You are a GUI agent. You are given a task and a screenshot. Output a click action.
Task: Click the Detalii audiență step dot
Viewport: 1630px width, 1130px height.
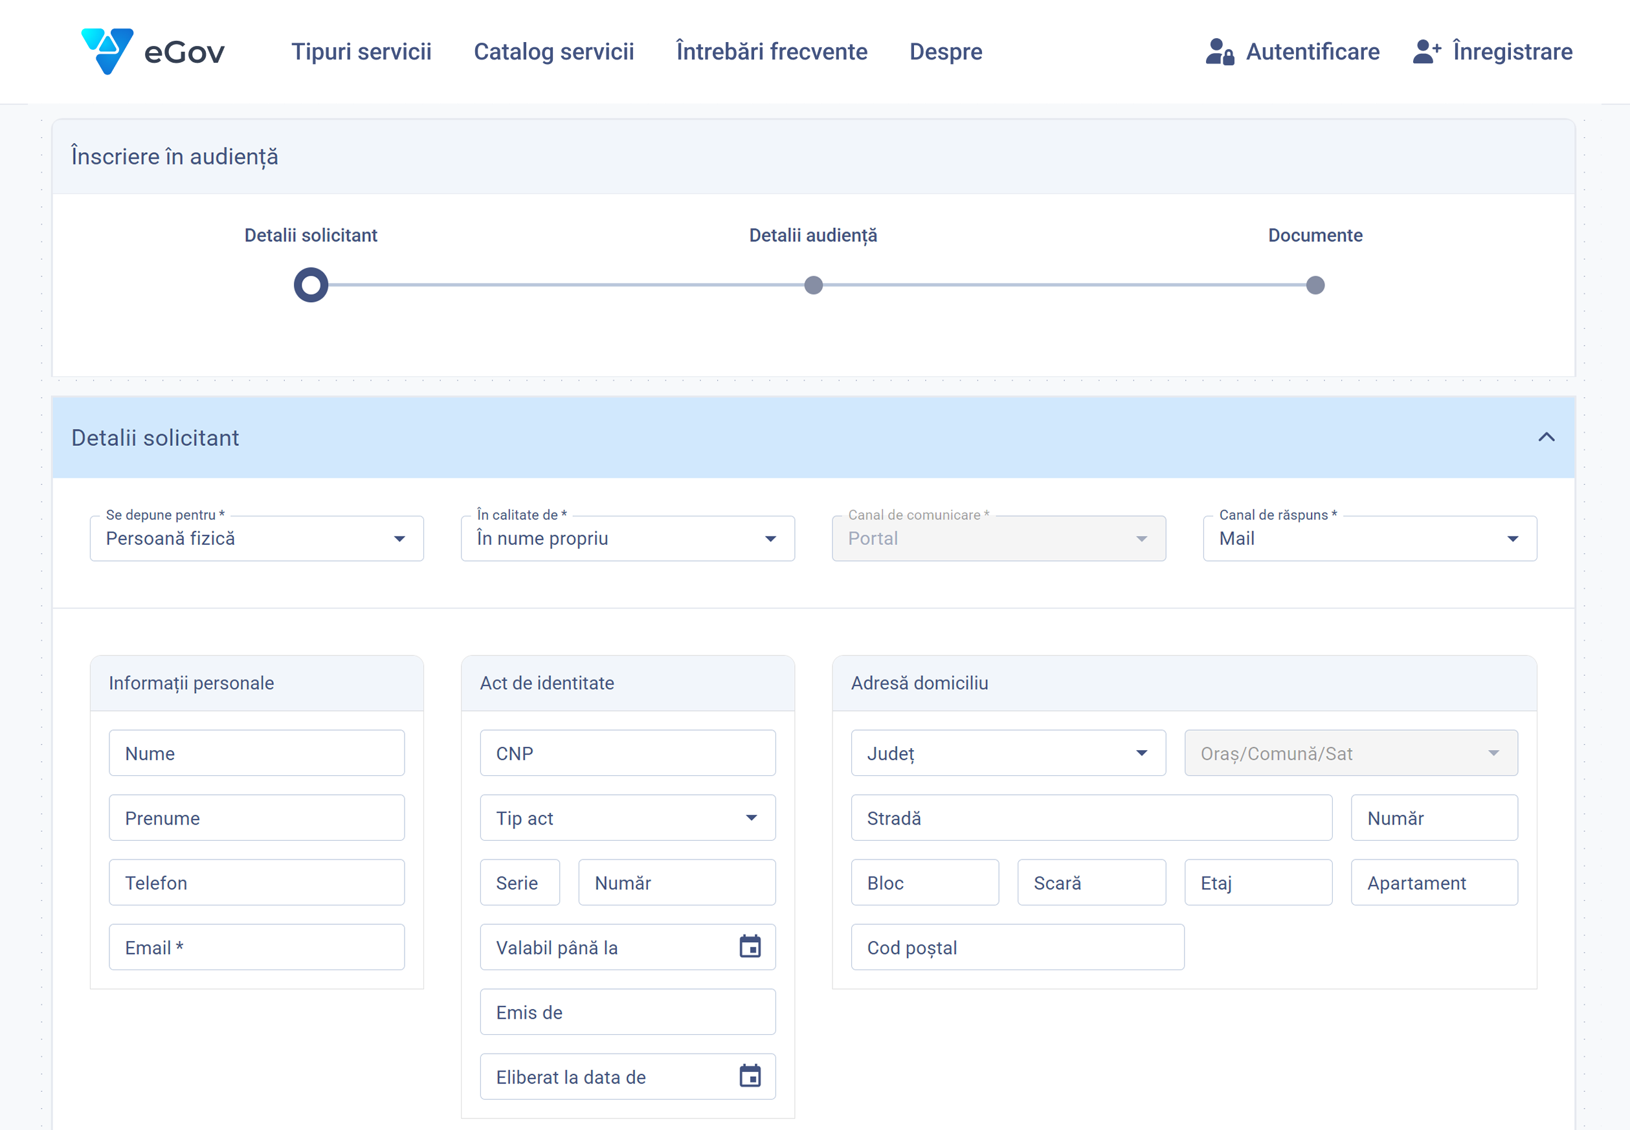[x=814, y=285]
